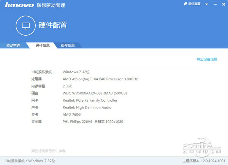Select the 'Windows 7 32位' OS value
Image resolution: width=228 pixels, height=165 pixels.
coord(76,72)
